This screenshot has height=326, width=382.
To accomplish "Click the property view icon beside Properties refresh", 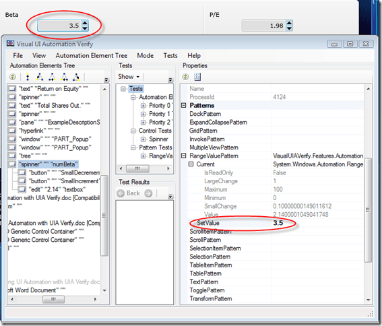I will pos(197,77).
